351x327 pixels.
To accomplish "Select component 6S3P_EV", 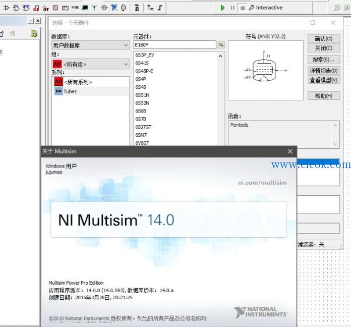I will click(x=145, y=56).
